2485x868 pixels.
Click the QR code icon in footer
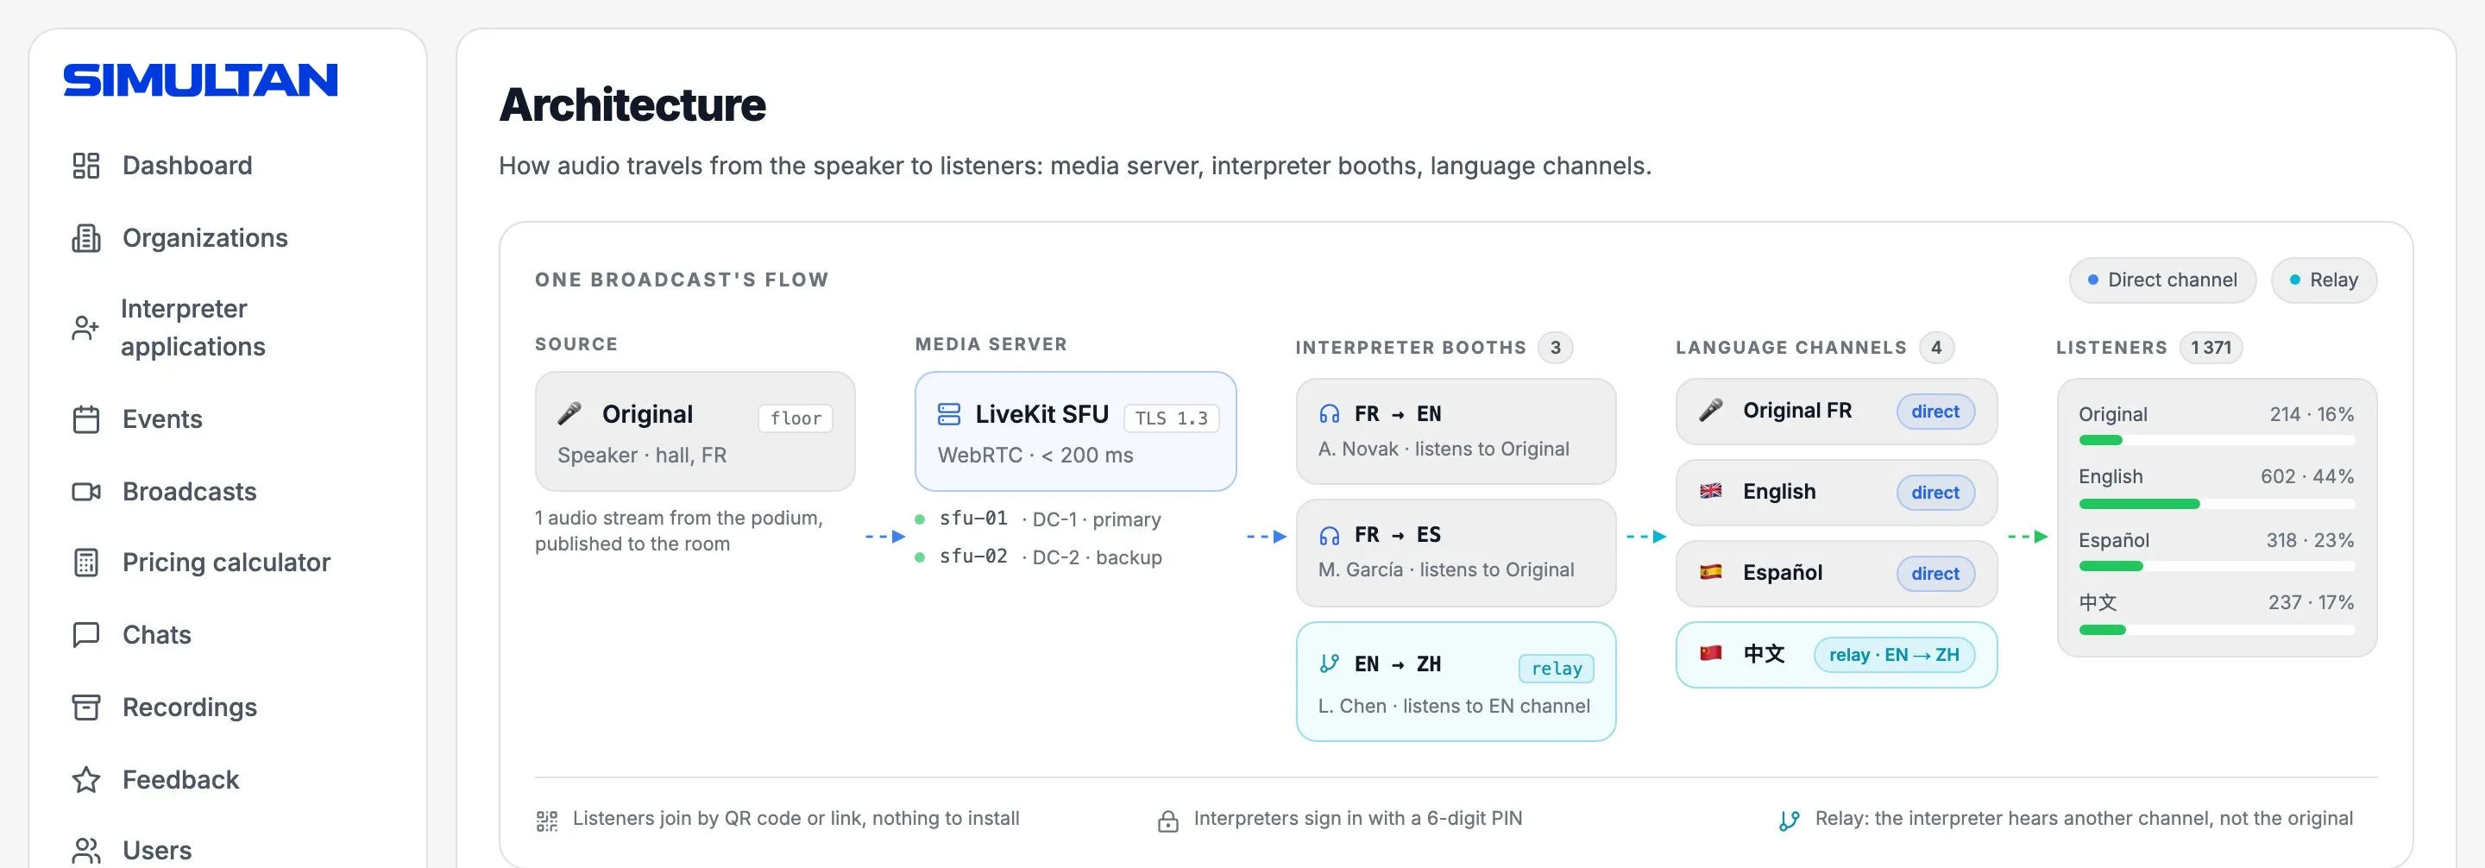pyautogui.click(x=547, y=821)
